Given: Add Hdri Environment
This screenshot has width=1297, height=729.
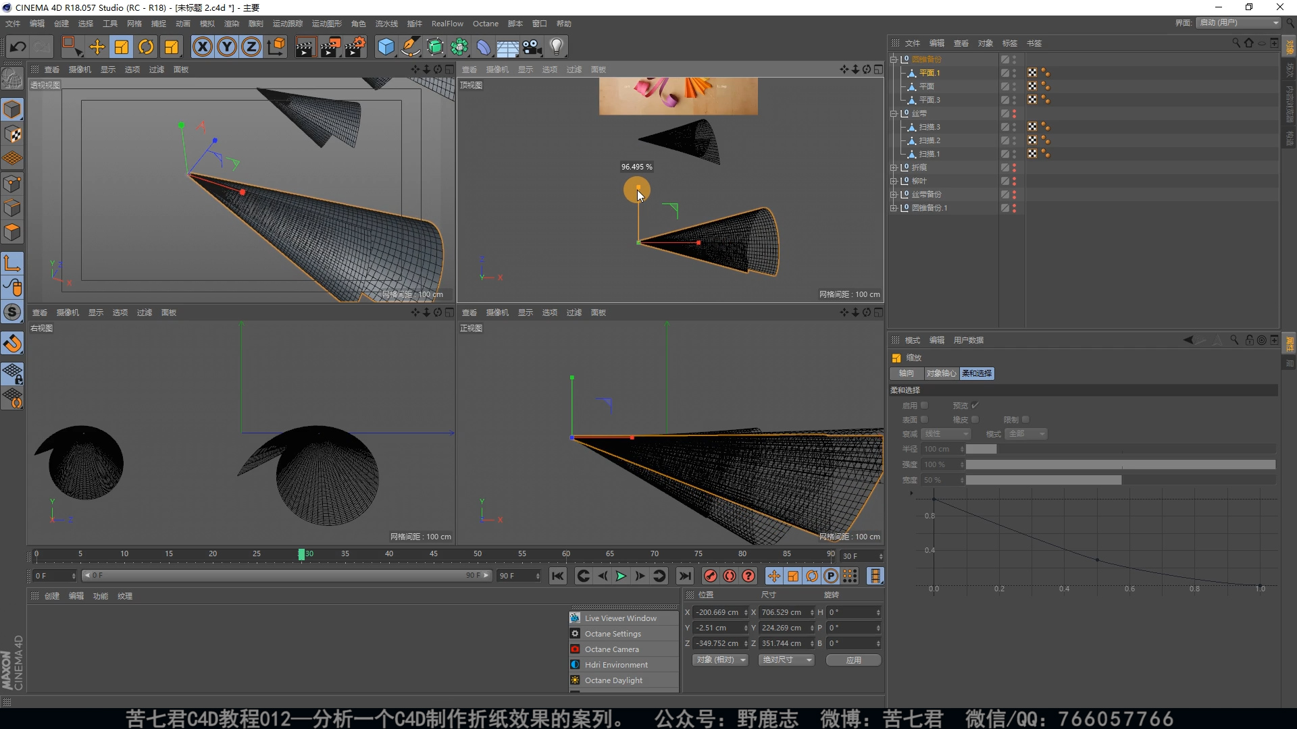Looking at the screenshot, I should 624,665.
